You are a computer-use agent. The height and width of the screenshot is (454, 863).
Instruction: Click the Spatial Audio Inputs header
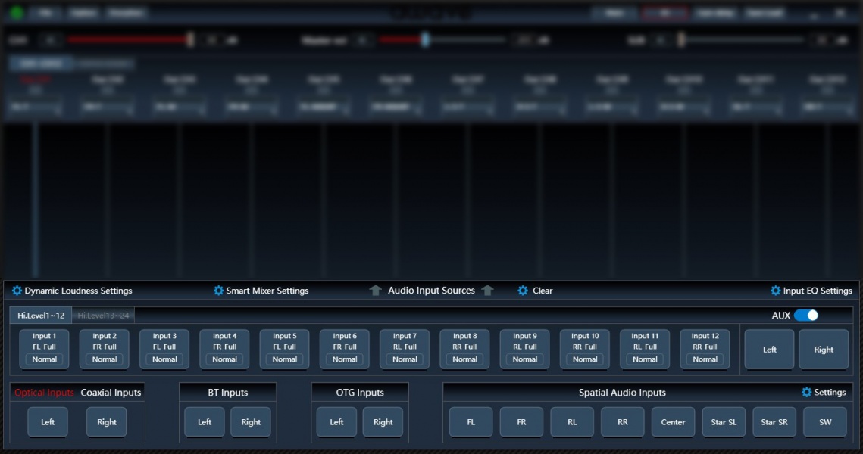622,393
